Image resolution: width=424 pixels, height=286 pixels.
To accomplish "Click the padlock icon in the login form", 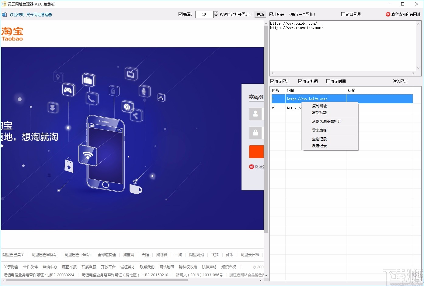I will click(255, 132).
